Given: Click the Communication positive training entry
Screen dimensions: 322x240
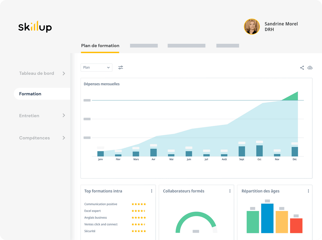Looking at the screenshot, I should (101, 204).
